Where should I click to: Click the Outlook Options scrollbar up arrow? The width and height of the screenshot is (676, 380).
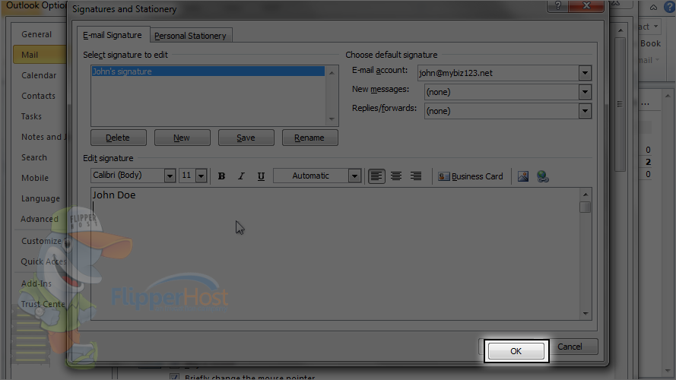(620, 30)
